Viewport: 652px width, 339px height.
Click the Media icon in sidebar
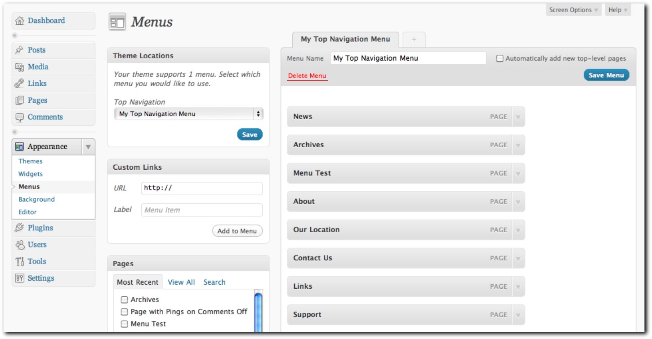19,67
